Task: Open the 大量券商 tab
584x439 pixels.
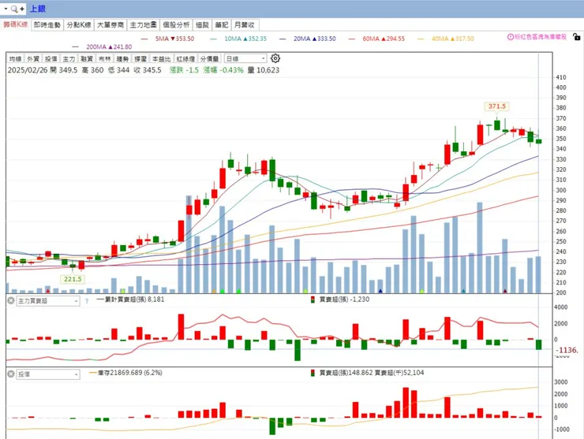Action: point(110,25)
